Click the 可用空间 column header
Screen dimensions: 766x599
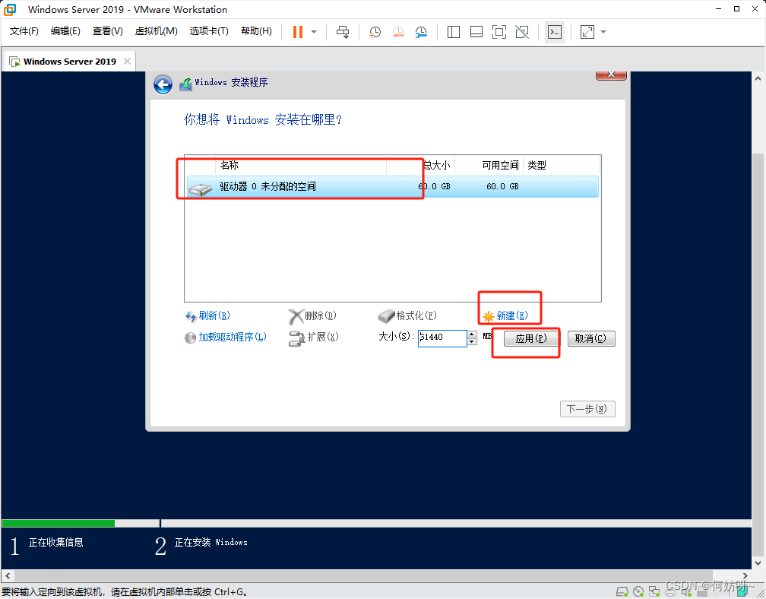point(489,165)
